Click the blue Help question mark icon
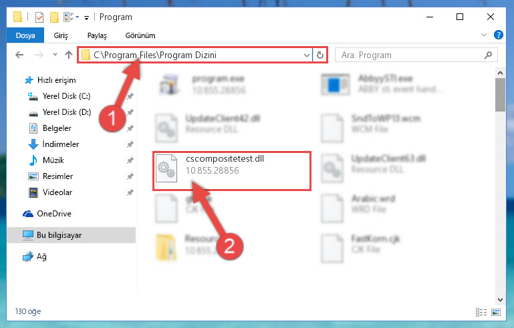 coord(498,35)
